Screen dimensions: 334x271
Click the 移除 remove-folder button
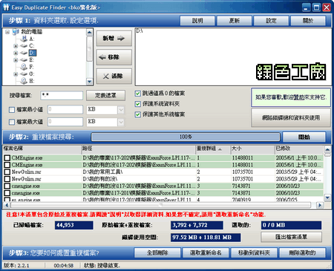click(114, 57)
